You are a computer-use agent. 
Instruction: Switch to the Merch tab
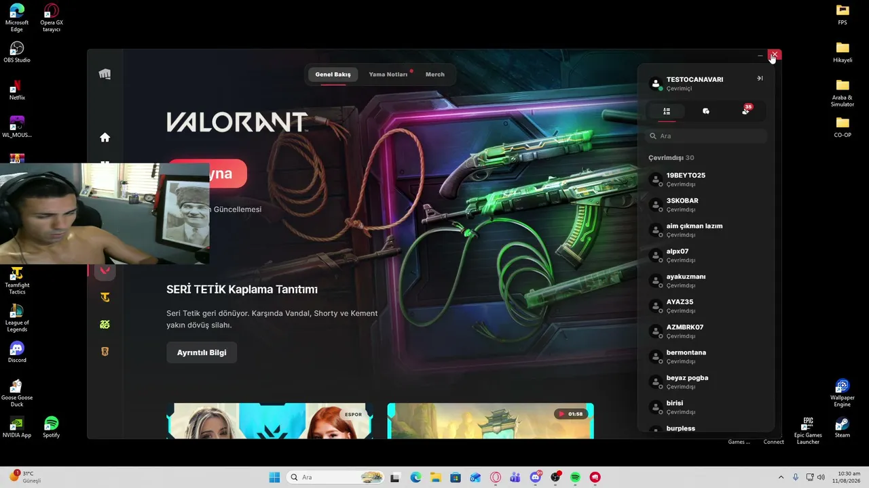click(x=435, y=75)
